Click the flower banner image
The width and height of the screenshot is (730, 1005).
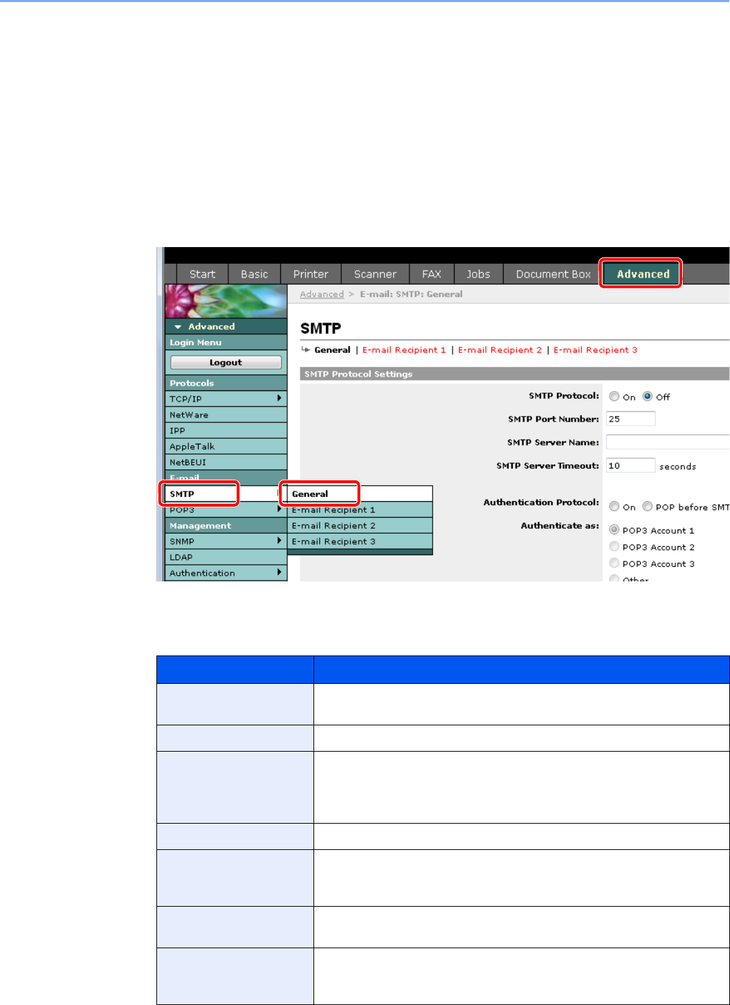coord(226,301)
